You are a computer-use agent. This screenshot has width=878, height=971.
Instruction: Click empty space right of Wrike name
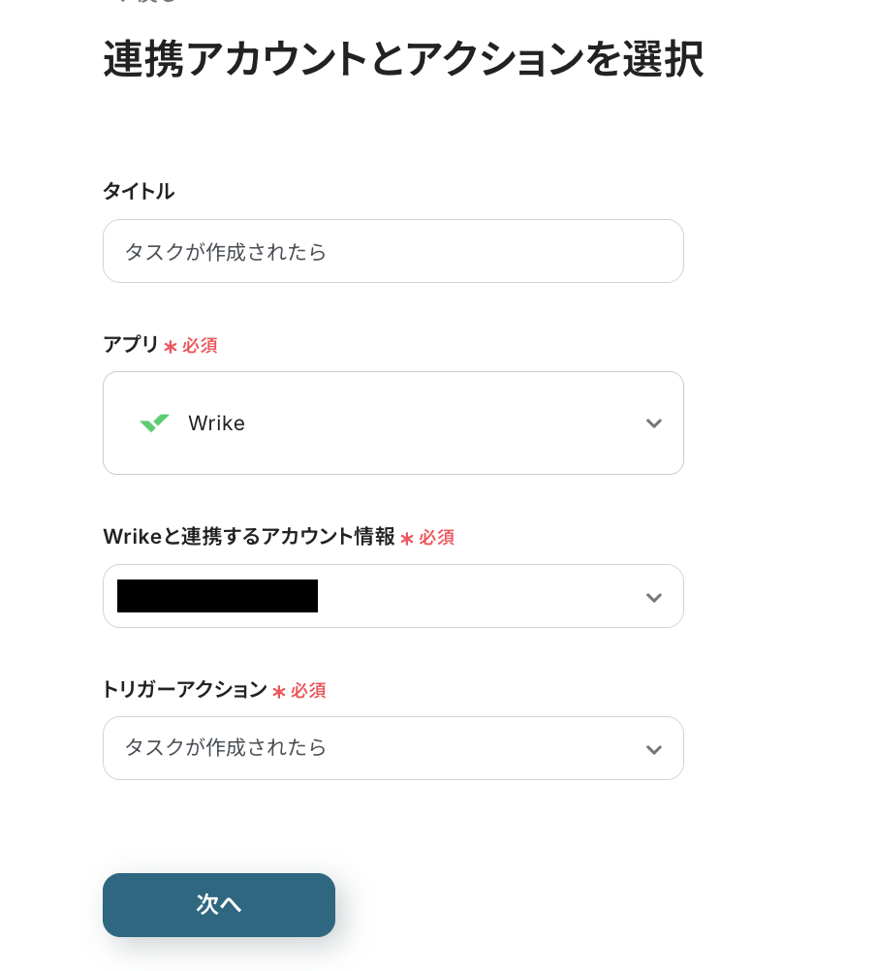pos(436,423)
